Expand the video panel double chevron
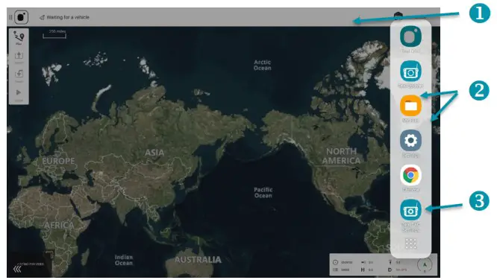Viewport: 497px width, 280px height. 17,270
